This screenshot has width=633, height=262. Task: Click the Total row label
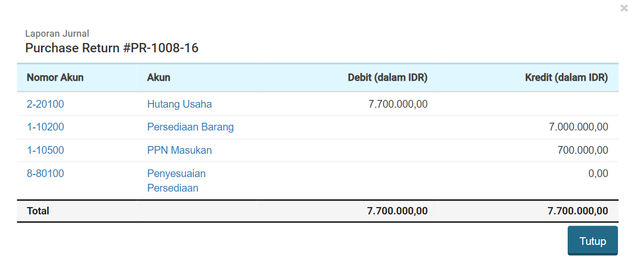pyautogui.click(x=38, y=211)
